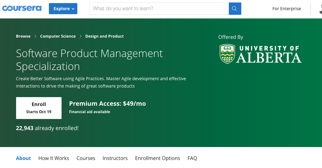
Task: Focus the 'What do you want to learn?' field
Action: click(x=159, y=9)
